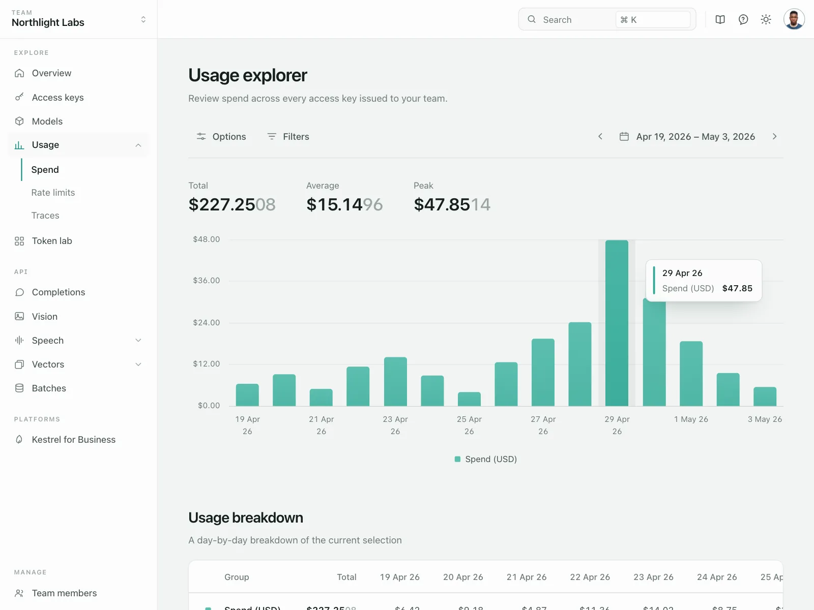Image resolution: width=814 pixels, height=610 pixels.
Task: Go to Rate limits
Action: point(53,193)
